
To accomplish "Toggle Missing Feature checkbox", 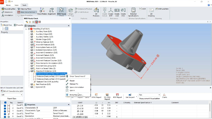I will 32,42.
